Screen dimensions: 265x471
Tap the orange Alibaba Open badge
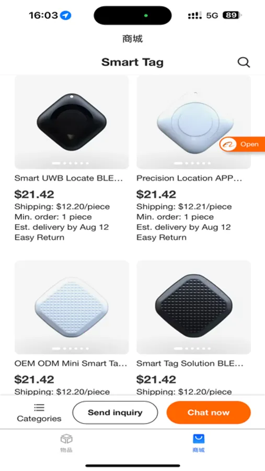point(242,144)
